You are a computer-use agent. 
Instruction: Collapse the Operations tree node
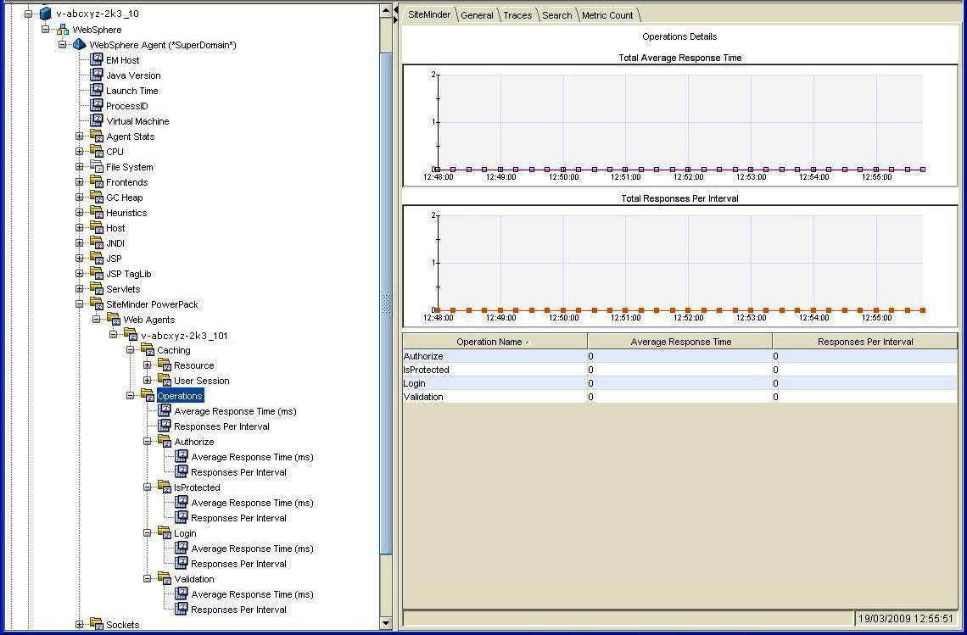[131, 396]
